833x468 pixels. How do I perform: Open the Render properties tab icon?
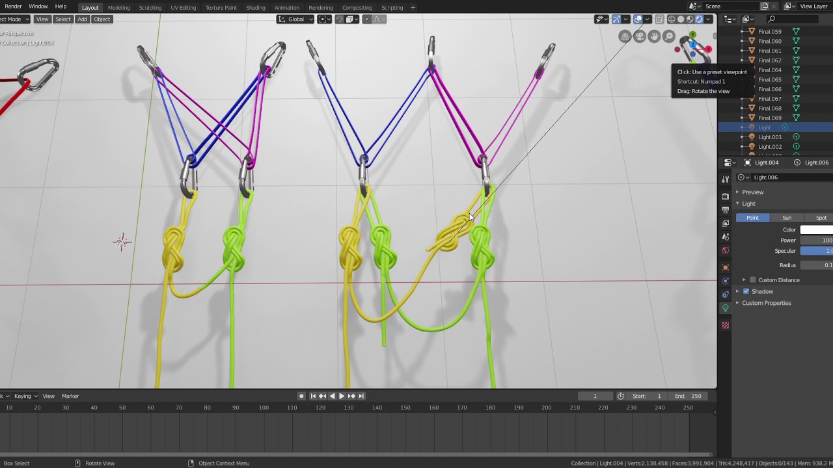pos(725,196)
